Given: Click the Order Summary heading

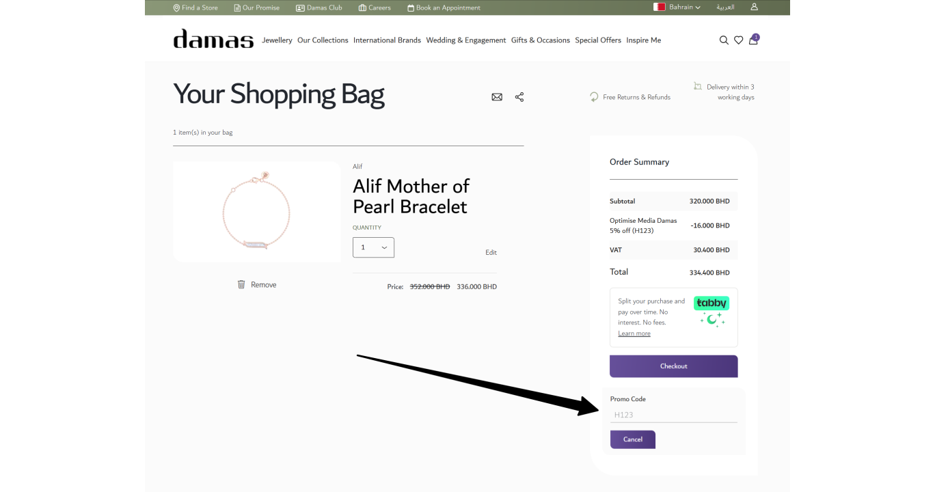Looking at the screenshot, I should click(640, 162).
